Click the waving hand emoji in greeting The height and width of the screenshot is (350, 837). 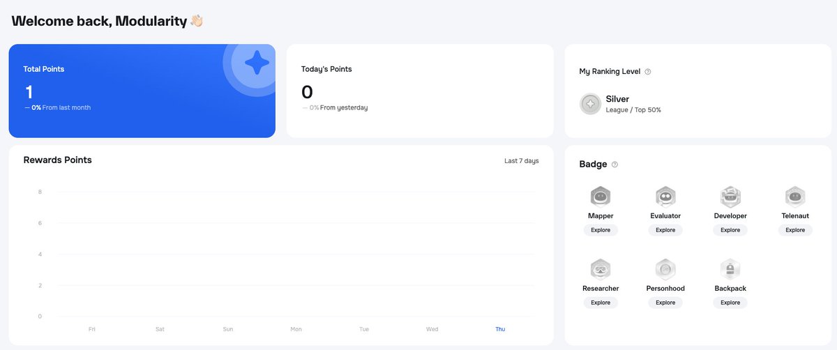pos(196,21)
